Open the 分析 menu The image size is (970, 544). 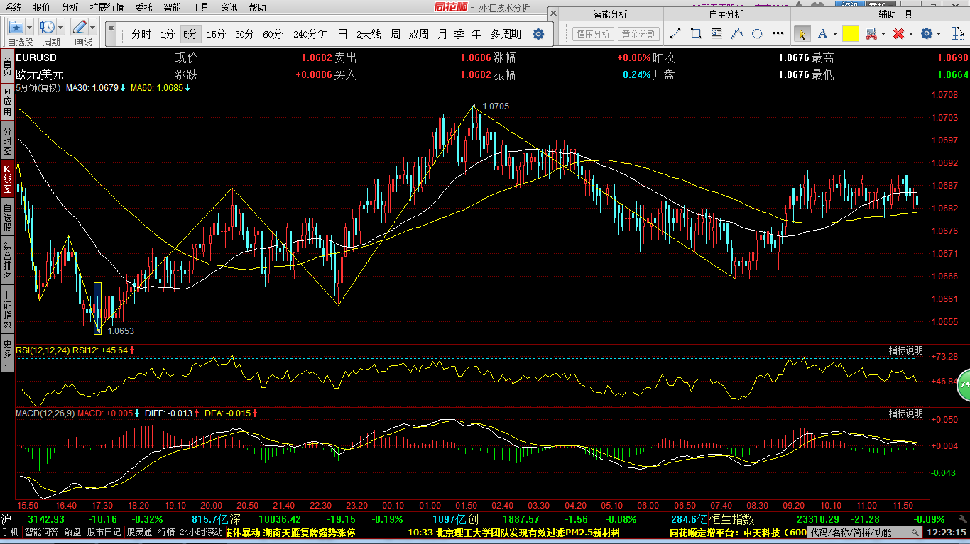(x=70, y=7)
